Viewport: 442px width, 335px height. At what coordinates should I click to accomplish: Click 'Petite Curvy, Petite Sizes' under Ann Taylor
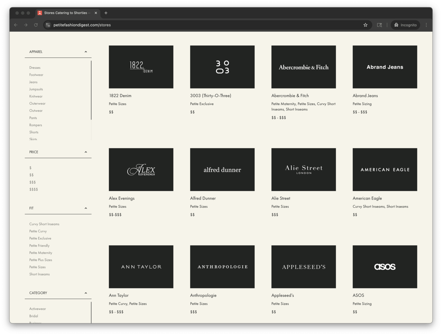pos(128,304)
